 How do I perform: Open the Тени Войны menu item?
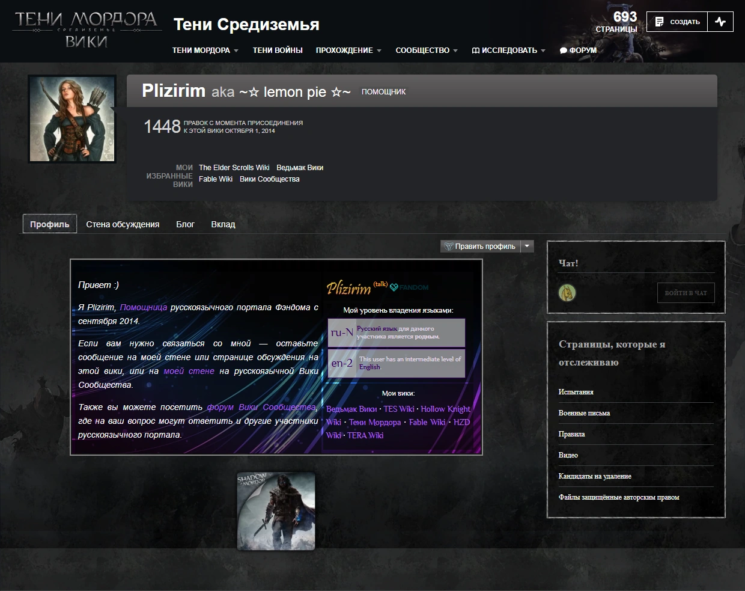click(278, 51)
